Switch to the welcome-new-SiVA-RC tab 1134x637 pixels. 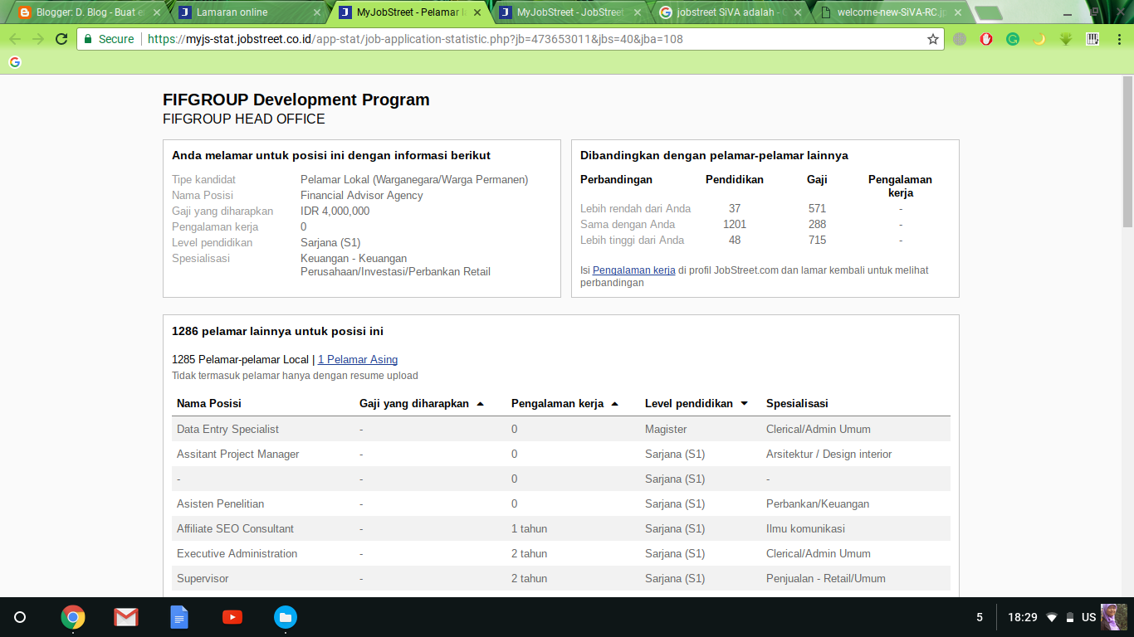[890, 12]
